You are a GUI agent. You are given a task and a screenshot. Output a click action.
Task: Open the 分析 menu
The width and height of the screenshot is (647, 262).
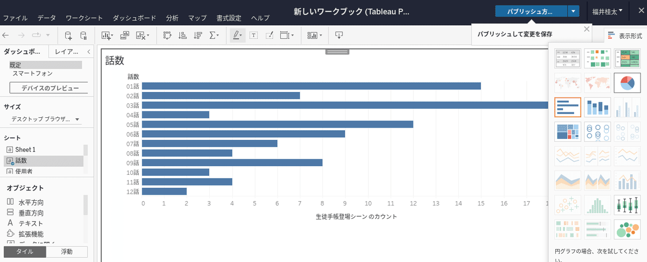[x=173, y=18]
